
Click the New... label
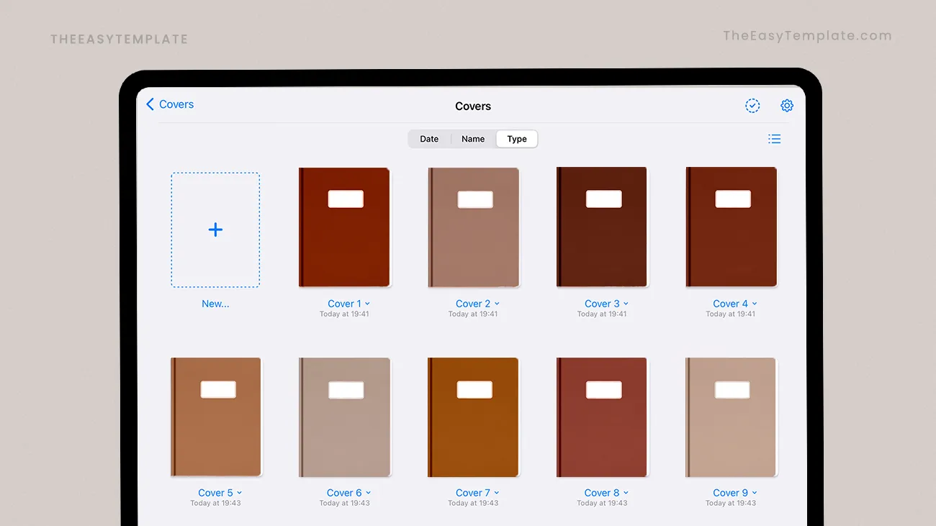point(215,304)
